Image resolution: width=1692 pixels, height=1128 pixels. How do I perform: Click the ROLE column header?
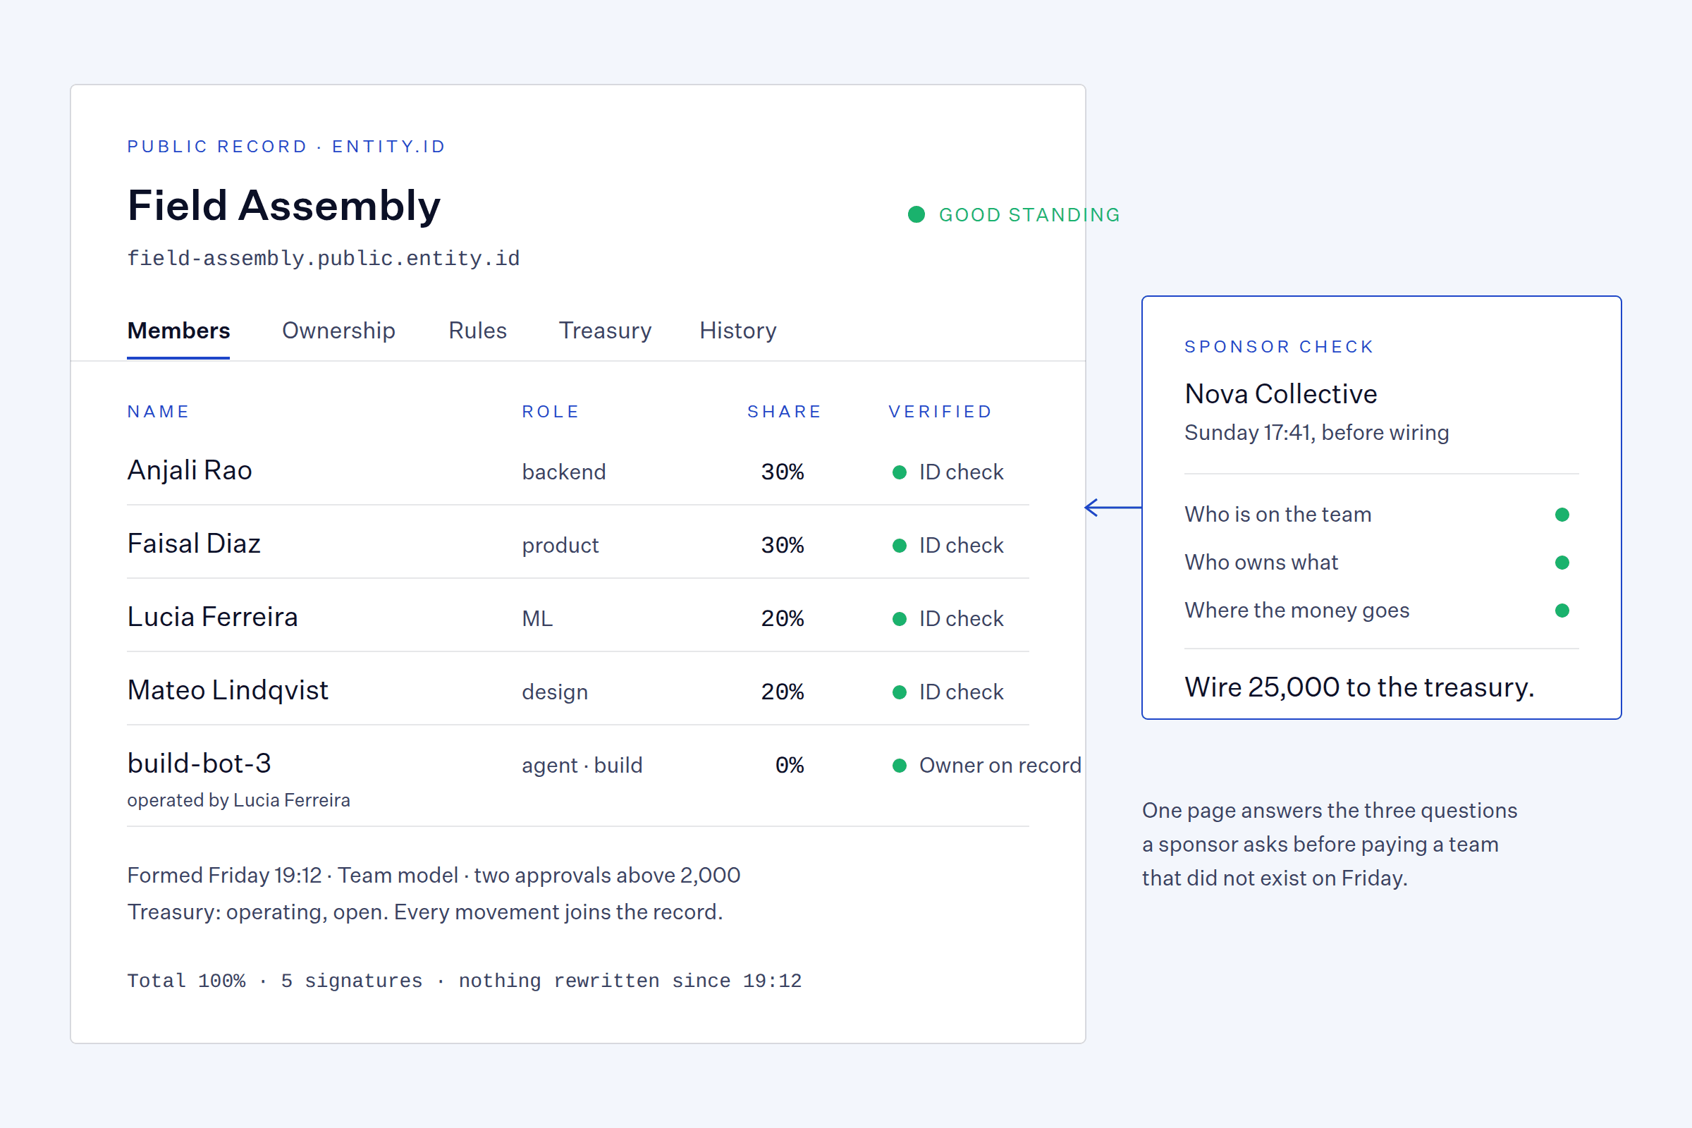click(x=551, y=412)
